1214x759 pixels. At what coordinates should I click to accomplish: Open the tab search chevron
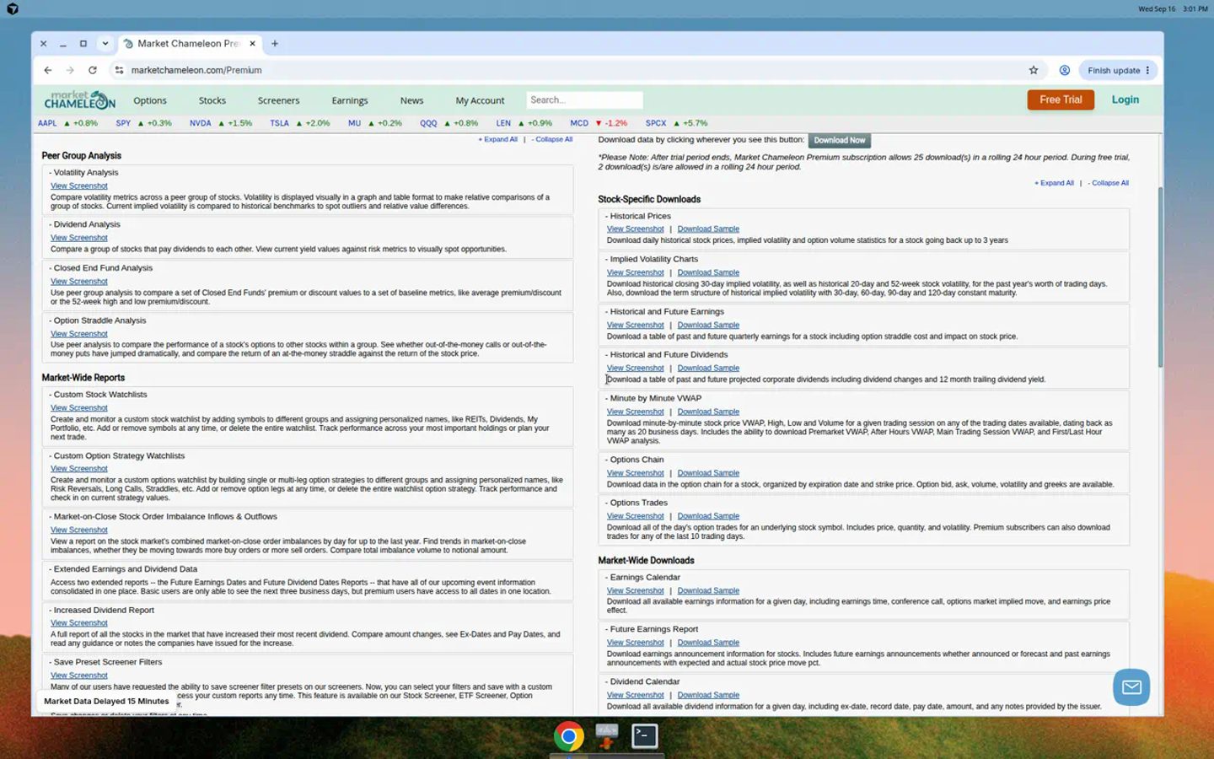pyautogui.click(x=105, y=43)
